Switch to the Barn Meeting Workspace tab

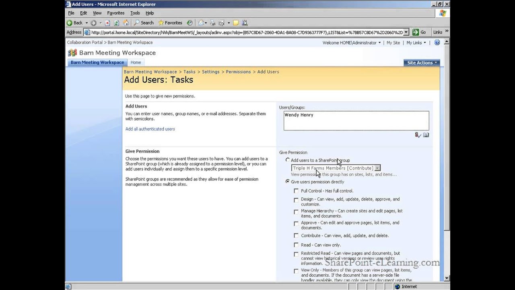click(x=97, y=62)
